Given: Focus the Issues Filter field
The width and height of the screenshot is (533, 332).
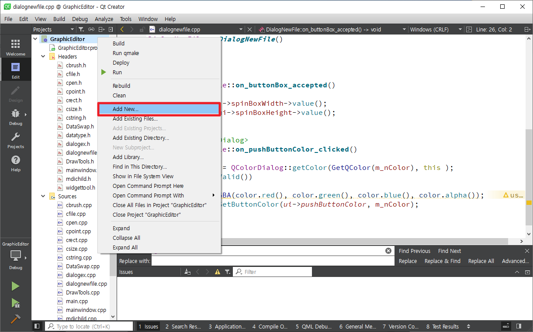Looking at the screenshot, I should (x=273, y=272).
